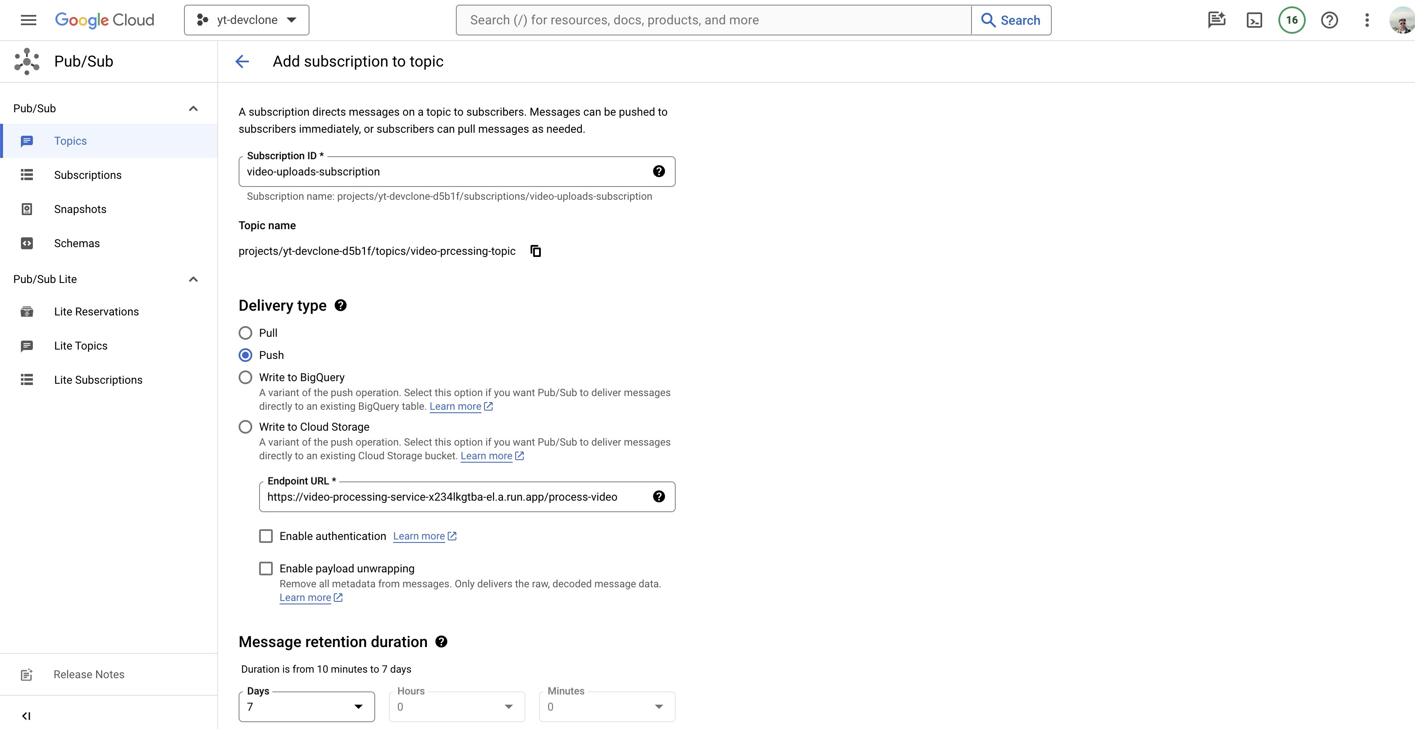Click the Subscription ID help icon
The height and width of the screenshot is (729, 1415).
pos(659,172)
